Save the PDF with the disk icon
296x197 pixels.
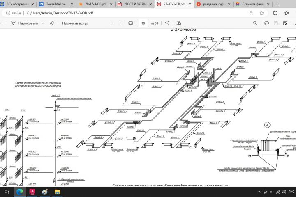pyautogui.click(x=276, y=23)
